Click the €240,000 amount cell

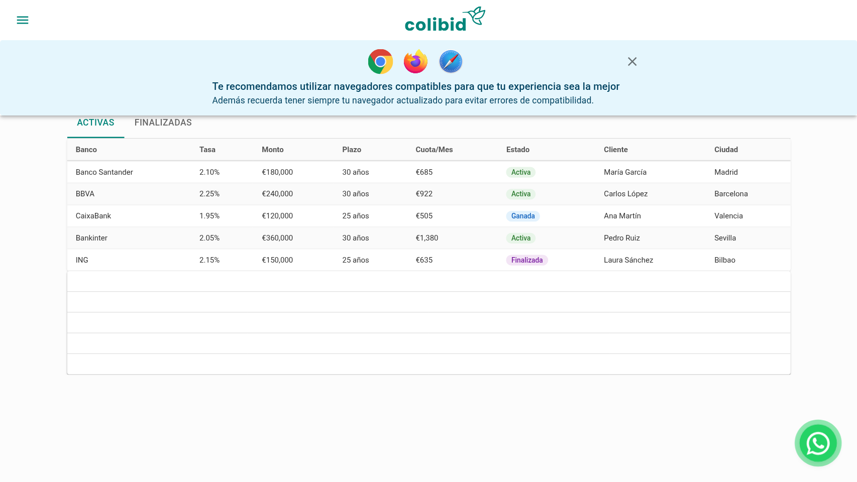click(277, 194)
